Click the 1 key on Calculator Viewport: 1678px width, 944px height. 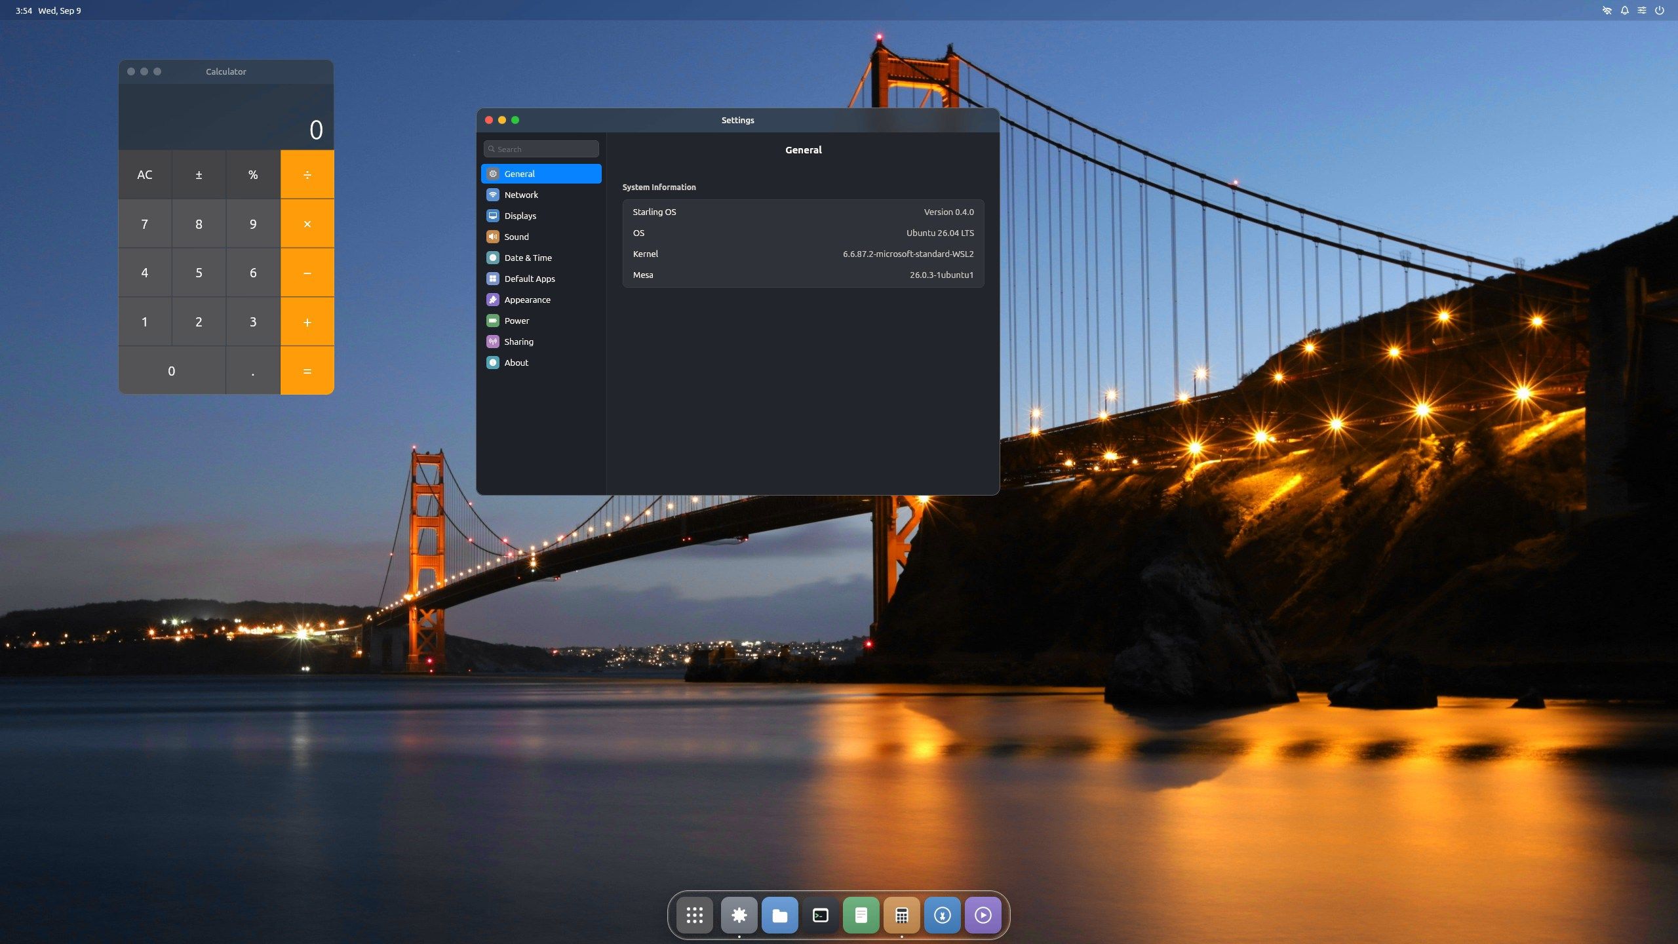tap(145, 322)
